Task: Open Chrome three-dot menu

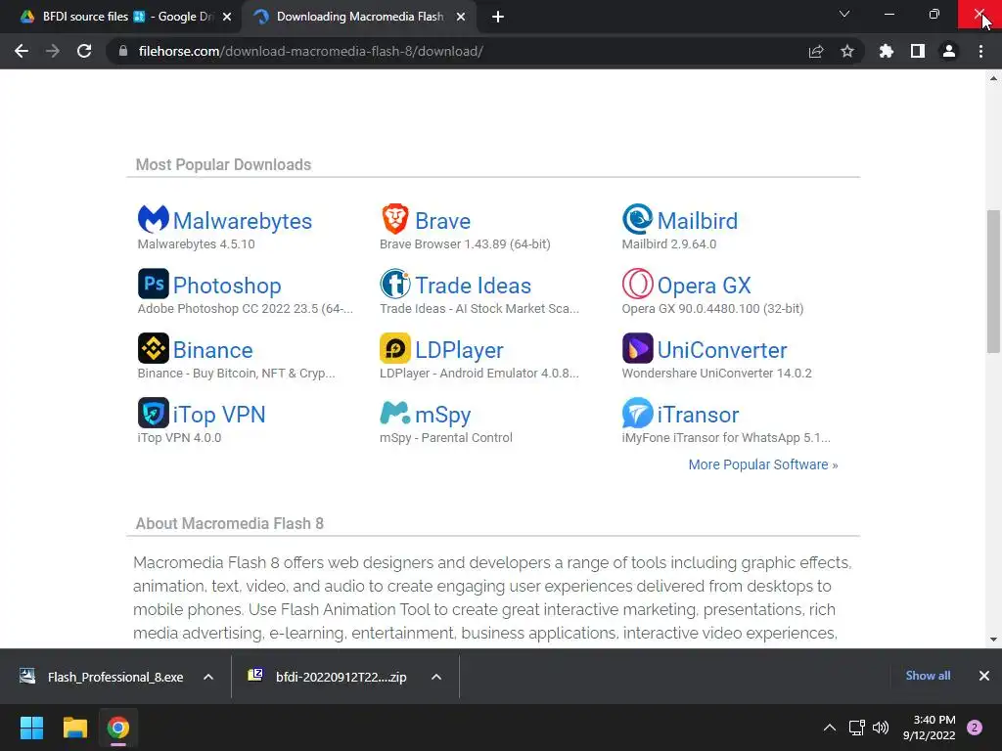Action: pos(980,51)
